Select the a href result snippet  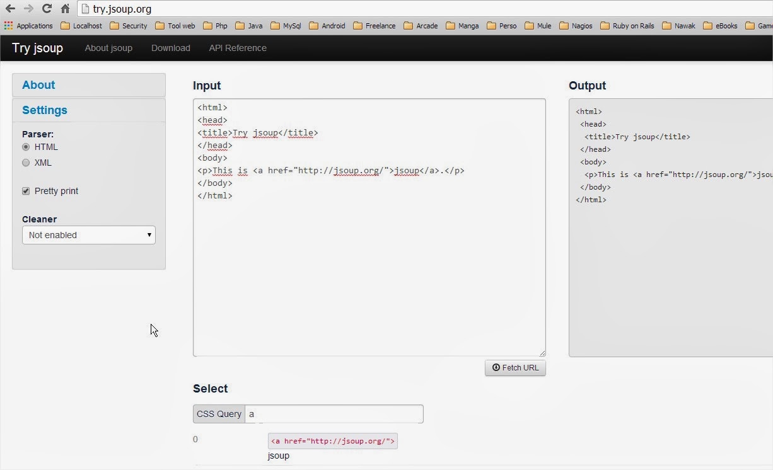333,441
